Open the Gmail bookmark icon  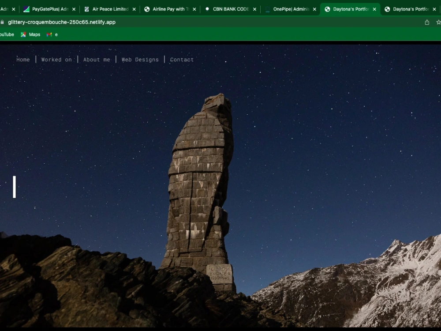click(x=49, y=34)
